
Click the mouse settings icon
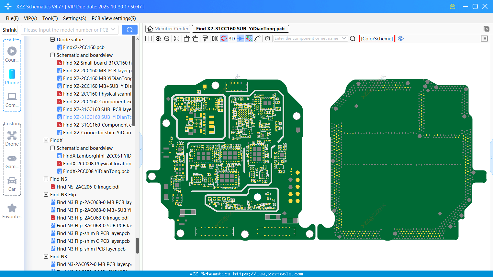pyautogui.click(x=267, y=39)
